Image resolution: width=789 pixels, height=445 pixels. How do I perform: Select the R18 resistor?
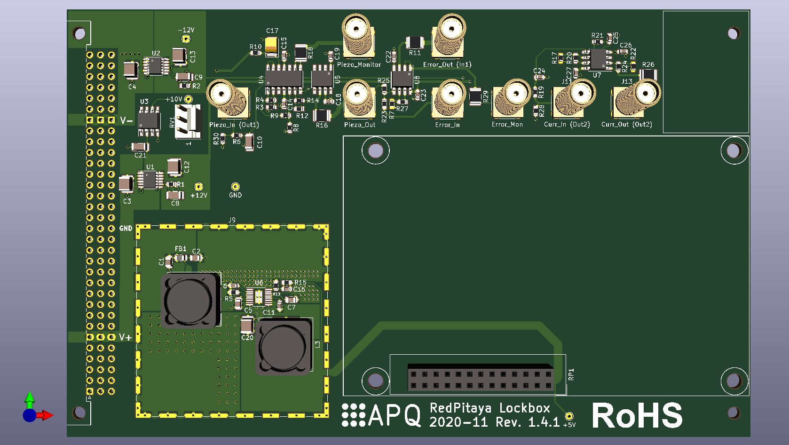[x=300, y=53]
